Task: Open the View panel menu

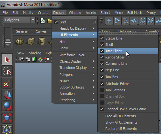Action: [21, 53]
